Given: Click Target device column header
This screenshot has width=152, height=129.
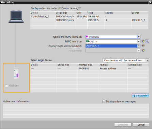Looking at the screenshot, I should [138, 65].
